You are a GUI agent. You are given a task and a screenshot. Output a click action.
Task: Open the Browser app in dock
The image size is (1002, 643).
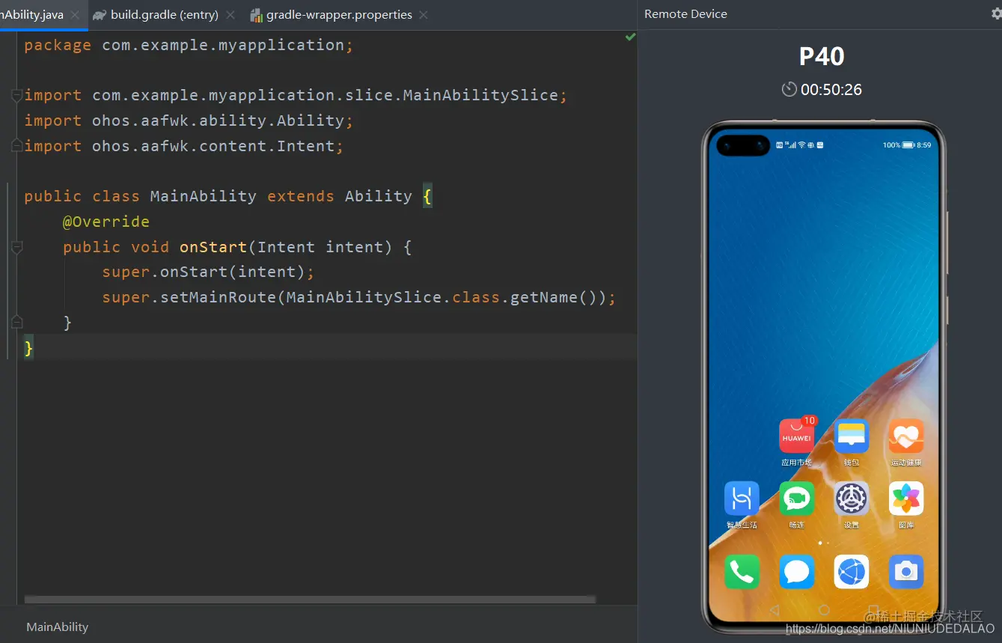pyautogui.click(x=851, y=572)
